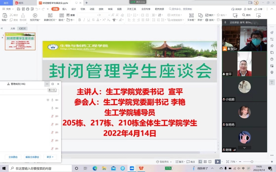
Task: Toggle the first member's microphone icon
Action: [52, 100]
